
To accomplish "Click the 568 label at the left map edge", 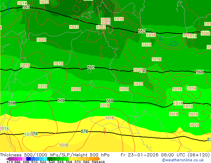I will pyautogui.click(x=12, y=103).
